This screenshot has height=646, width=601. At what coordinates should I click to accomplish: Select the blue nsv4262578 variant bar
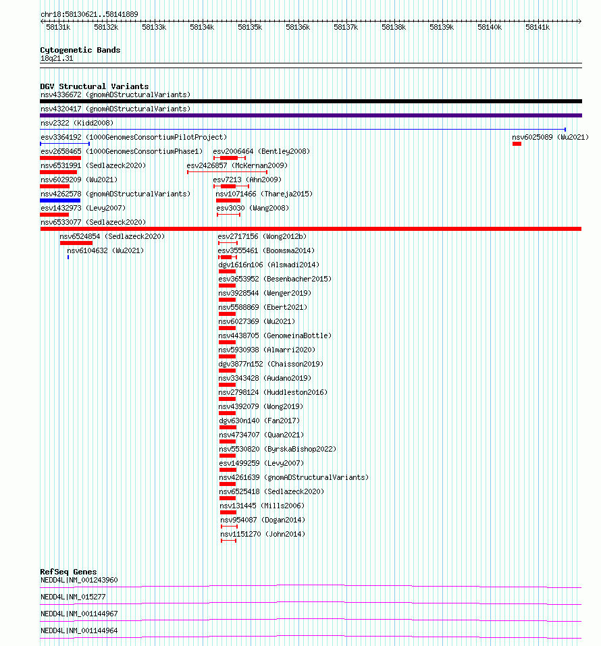60,200
